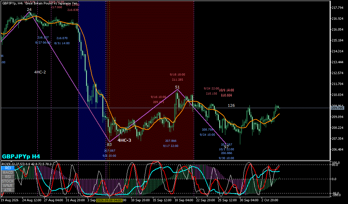Click the 9/16 10:00 time label
This screenshot has height=204, width=348.
tap(158, 97)
